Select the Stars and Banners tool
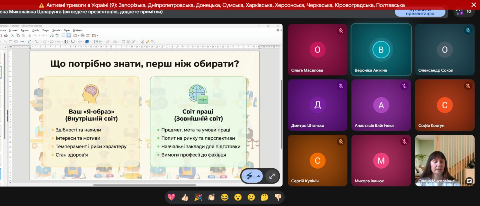This screenshot has height=206, width=480. (x=80, y=42)
